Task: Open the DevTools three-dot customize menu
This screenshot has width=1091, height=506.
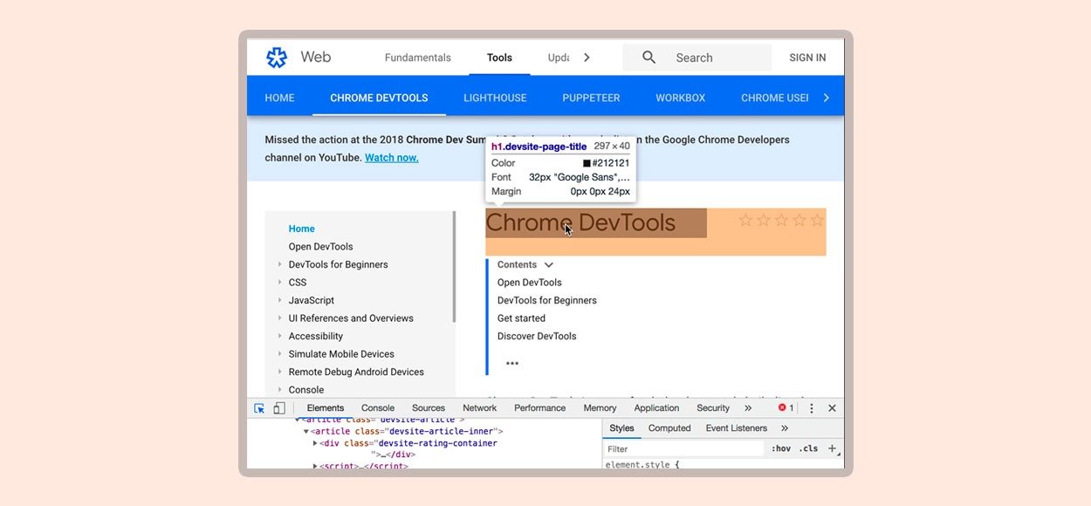Action: (811, 408)
